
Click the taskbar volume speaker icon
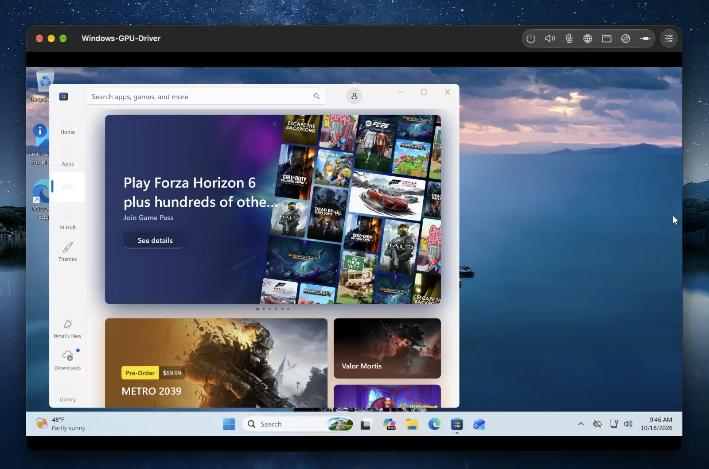[628, 424]
